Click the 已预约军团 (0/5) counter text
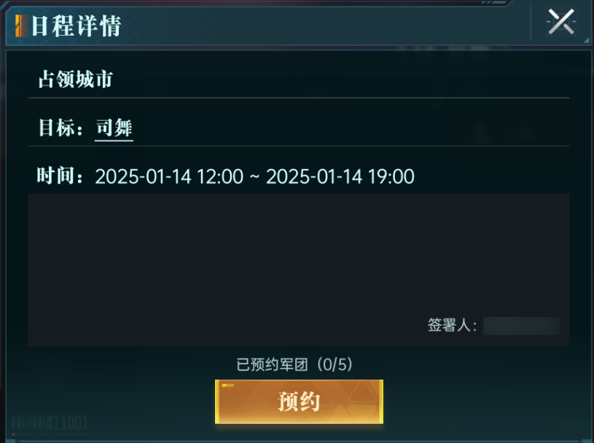 (294, 364)
